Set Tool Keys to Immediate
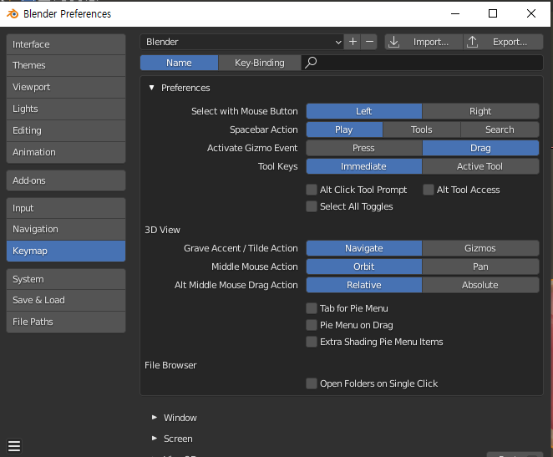 [364, 166]
